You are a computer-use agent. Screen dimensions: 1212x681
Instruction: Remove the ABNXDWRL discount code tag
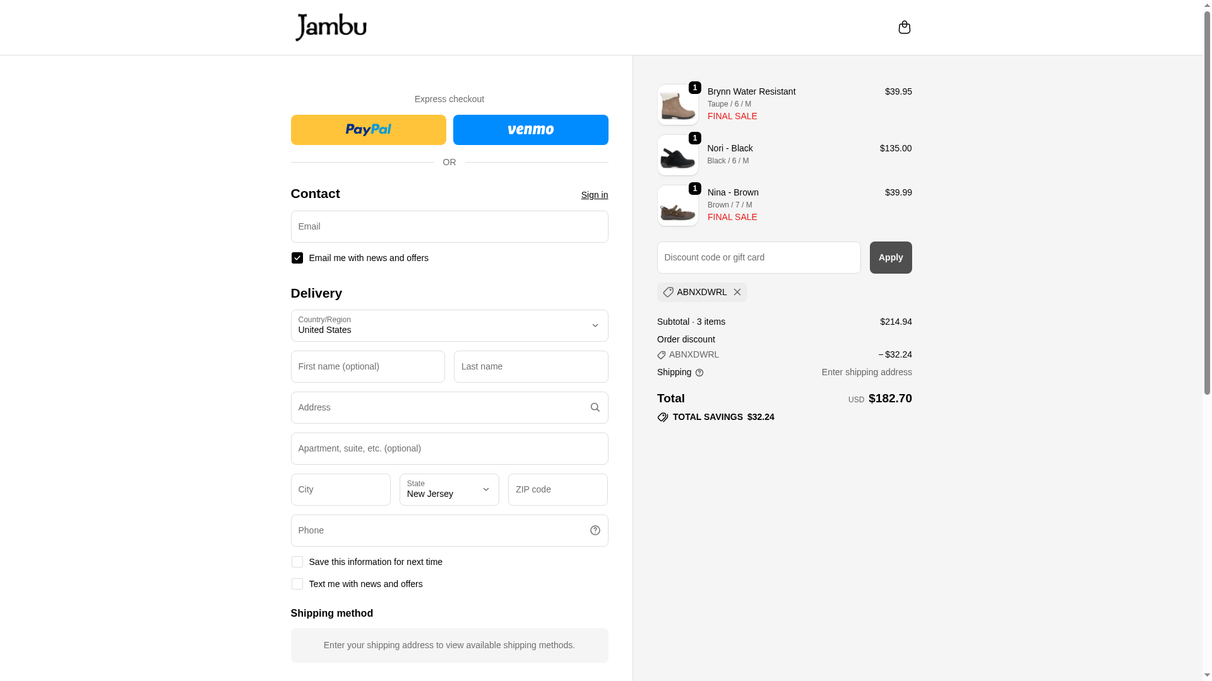(x=737, y=292)
